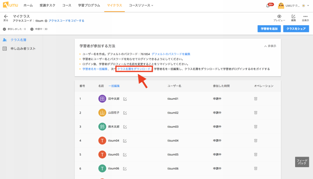Click 一括編集 in table header
The width and height of the screenshot is (313, 179).
click(114, 86)
